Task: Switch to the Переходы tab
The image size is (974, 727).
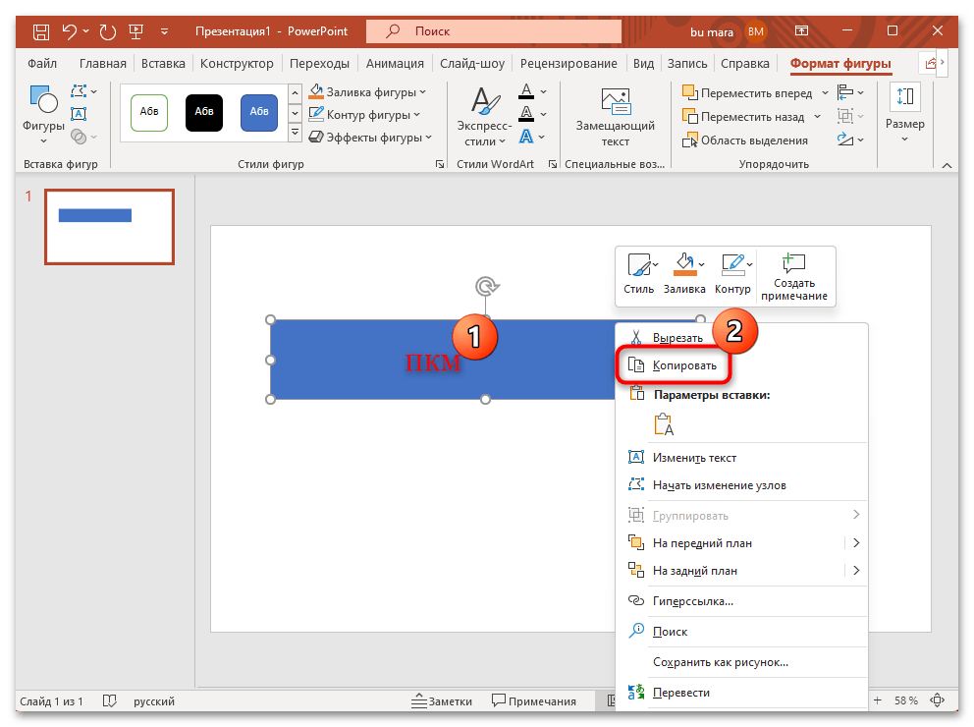Action: click(319, 64)
